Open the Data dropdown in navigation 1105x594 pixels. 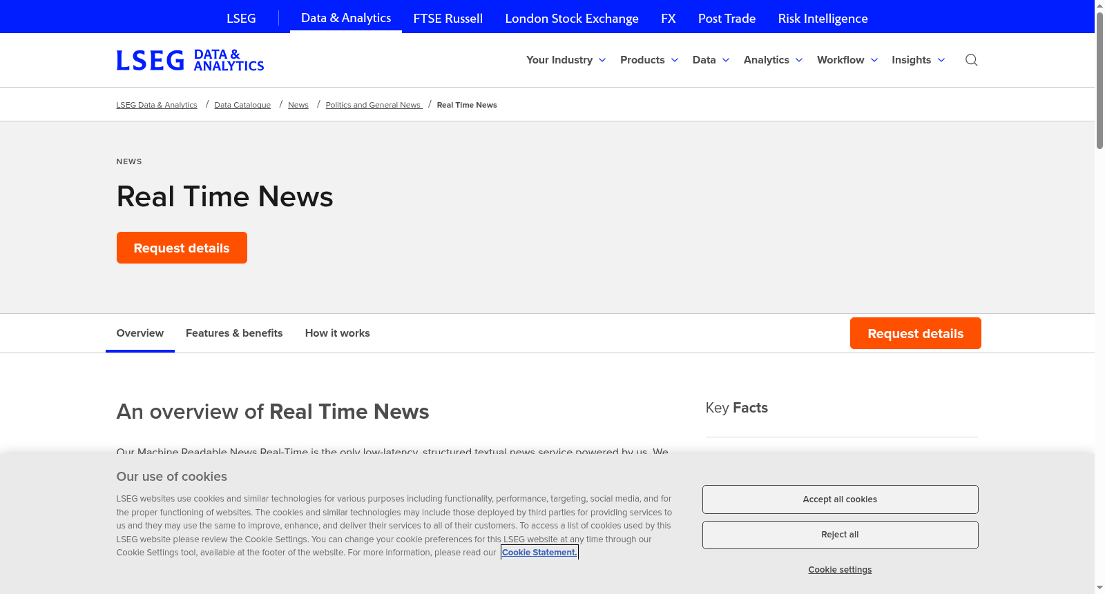[711, 60]
